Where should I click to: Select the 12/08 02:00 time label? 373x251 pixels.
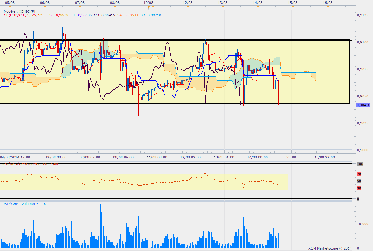[190, 157]
